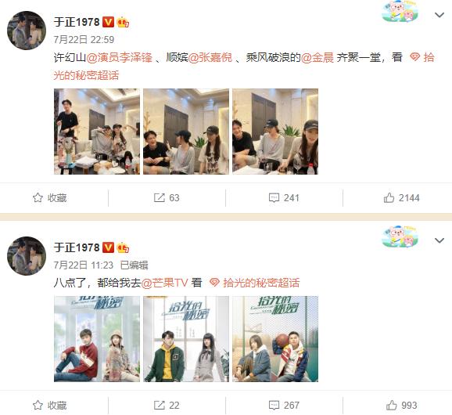Like the second post with 993 likes
Image resolution: width=452 pixels, height=415 pixels.
391,405
